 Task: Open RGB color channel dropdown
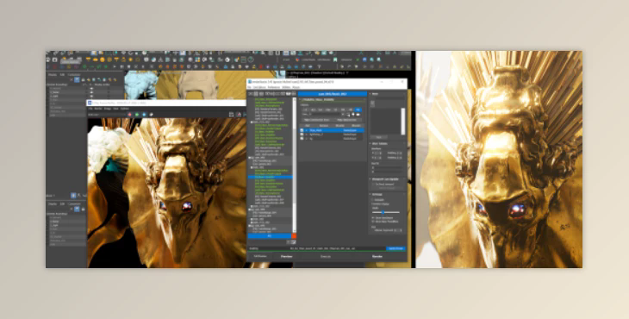coord(107,115)
